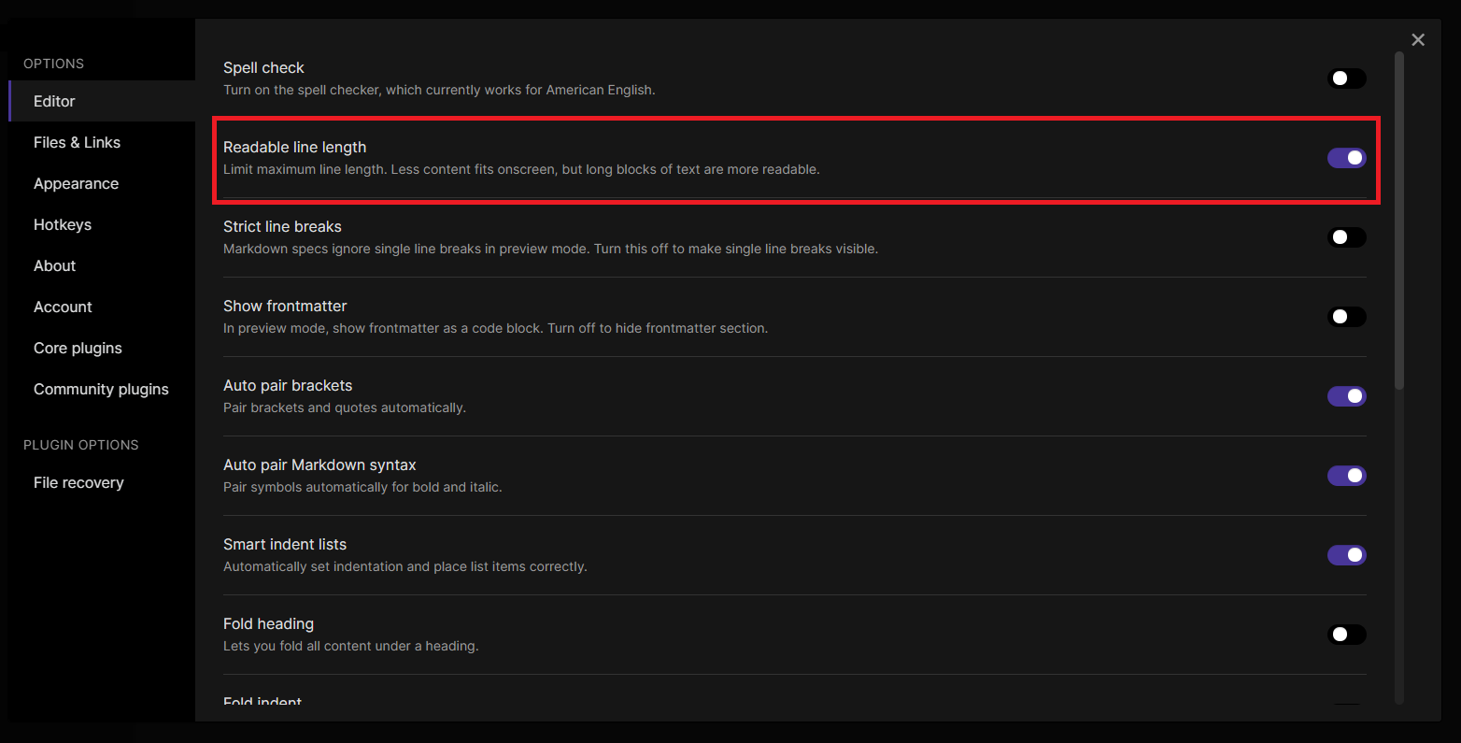Switch to the About tab
The width and height of the screenshot is (1461, 743).
[54, 265]
